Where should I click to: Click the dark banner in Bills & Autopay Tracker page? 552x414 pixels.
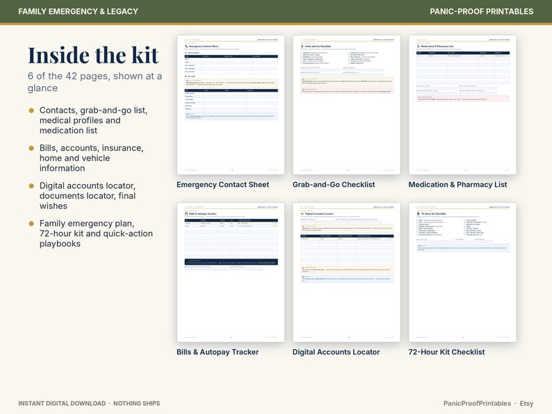231,262
